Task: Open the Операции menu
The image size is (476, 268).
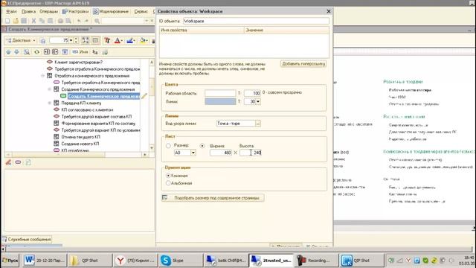Action: click(48, 12)
